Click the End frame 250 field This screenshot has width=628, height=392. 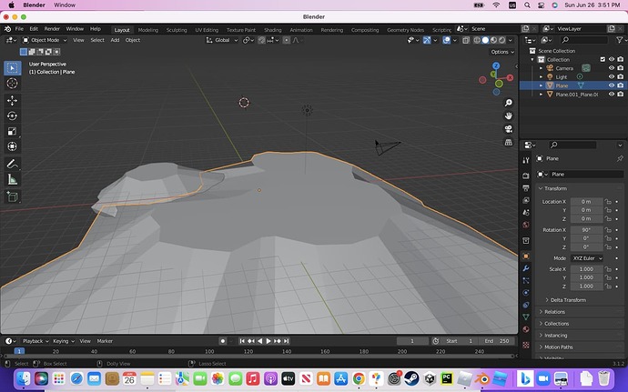pyautogui.click(x=497, y=341)
